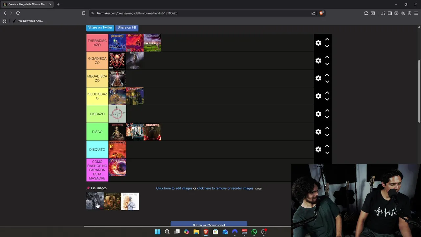Move DISCO tier up with arrow

coord(327,128)
